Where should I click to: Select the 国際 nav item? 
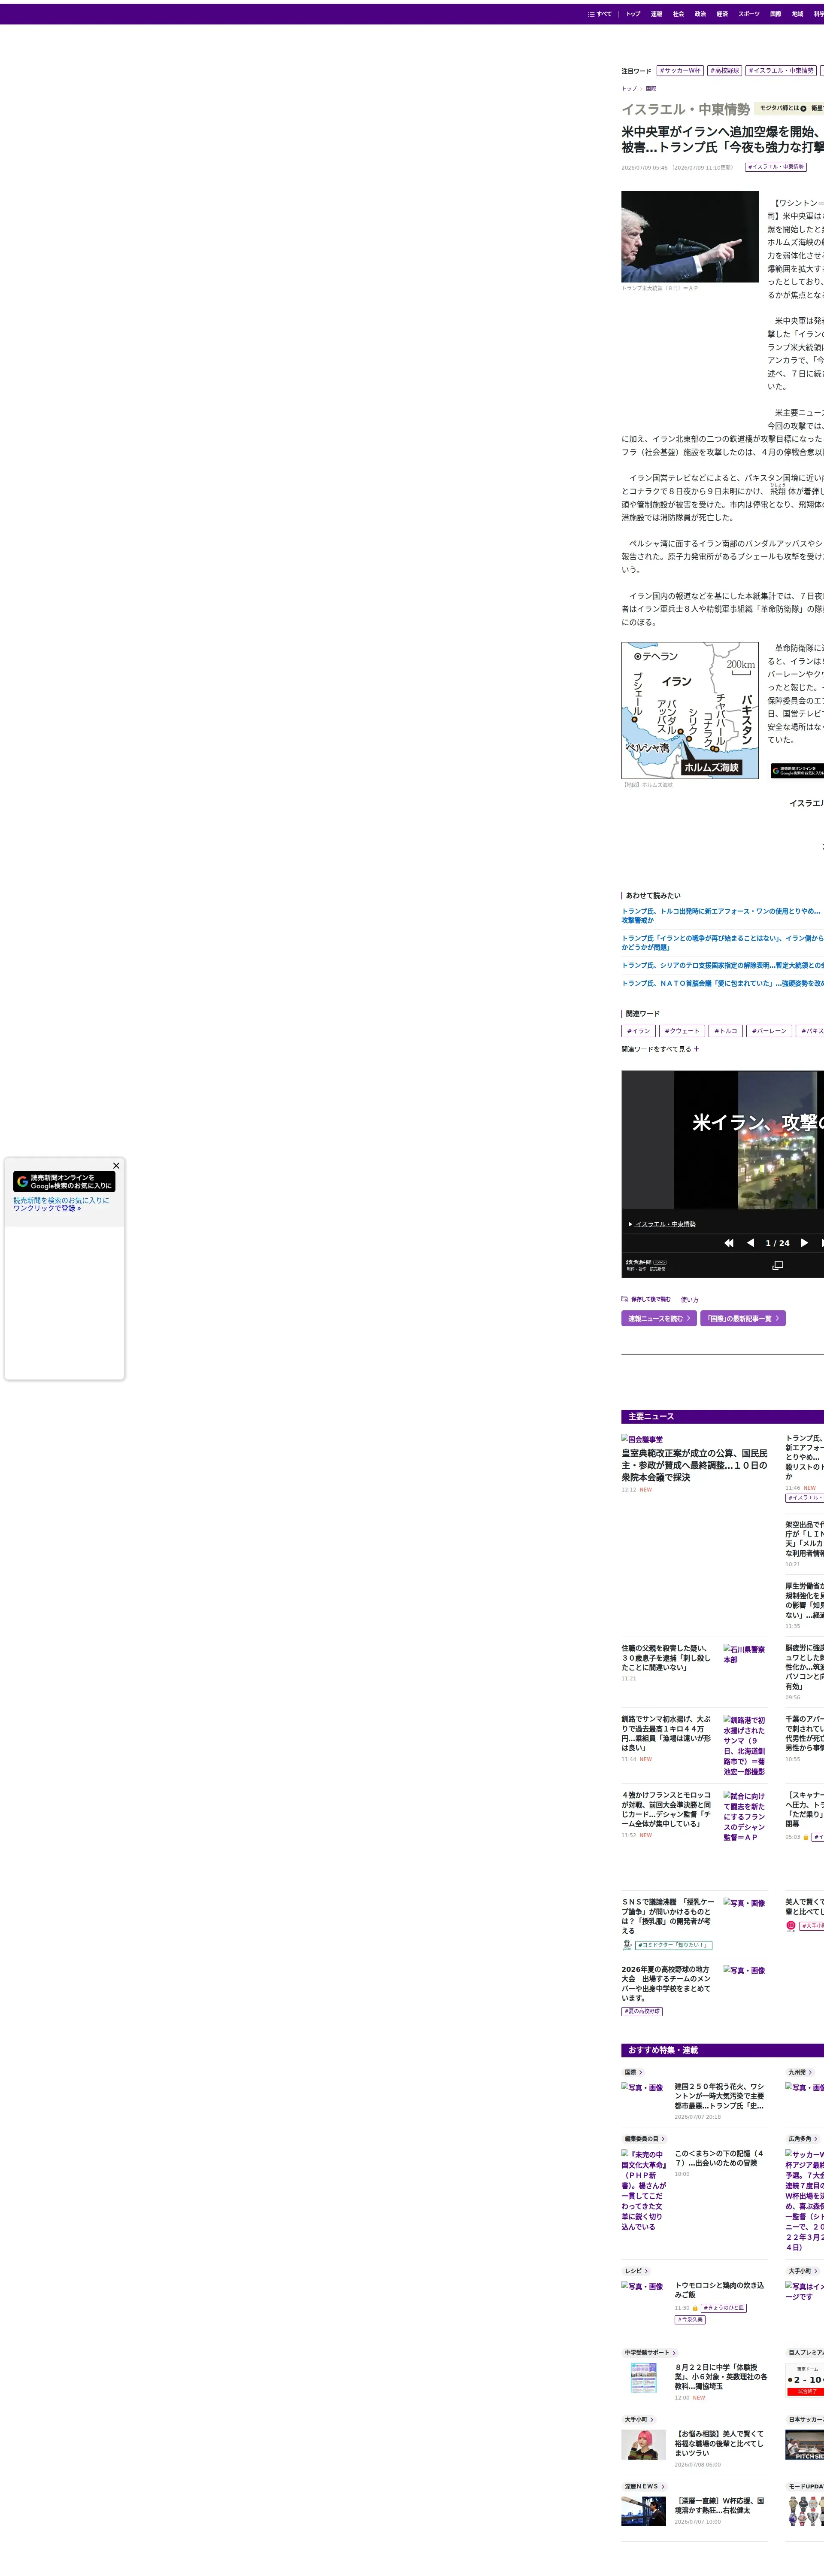coord(776,14)
